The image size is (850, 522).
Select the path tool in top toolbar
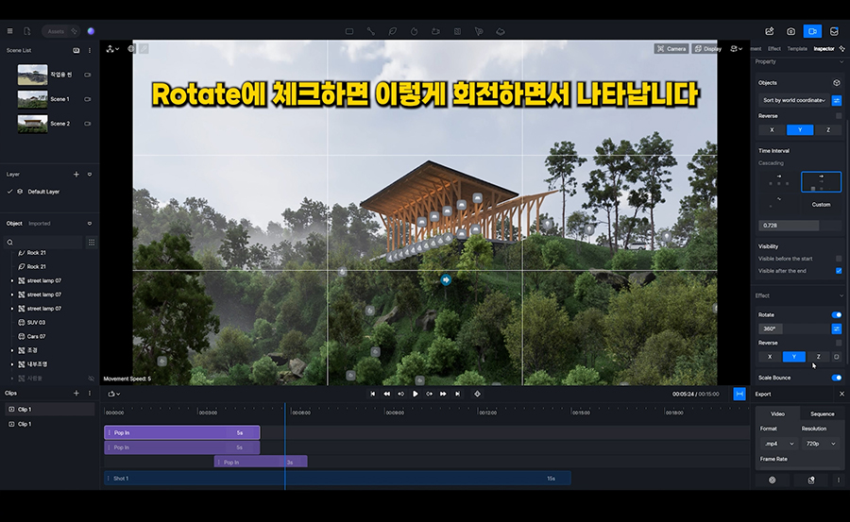click(x=371, y=31)
